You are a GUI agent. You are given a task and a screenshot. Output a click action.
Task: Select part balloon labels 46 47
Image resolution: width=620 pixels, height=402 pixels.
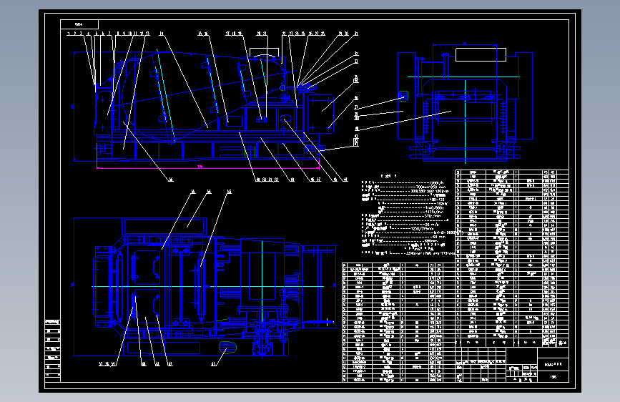[315, 180]
